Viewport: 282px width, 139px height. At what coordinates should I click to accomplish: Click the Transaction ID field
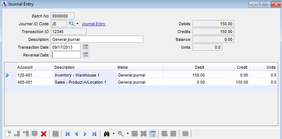click(69, 32)
